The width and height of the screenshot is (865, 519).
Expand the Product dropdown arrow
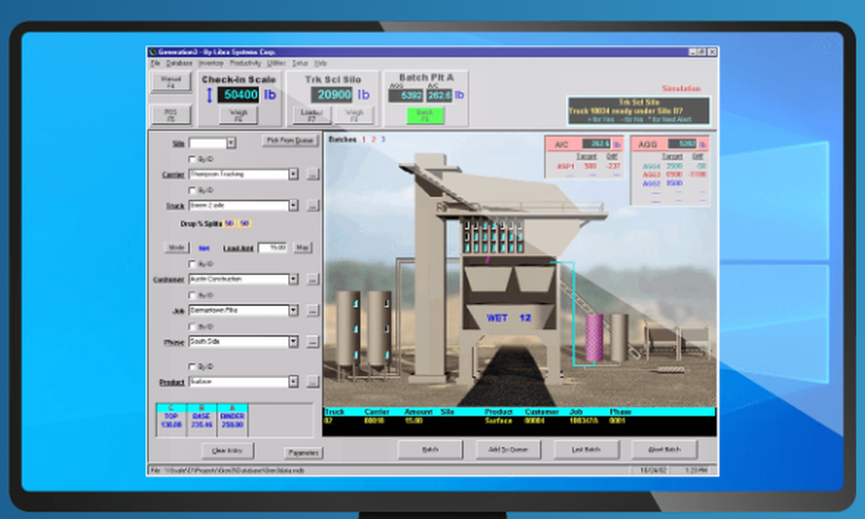coord(293,381)
